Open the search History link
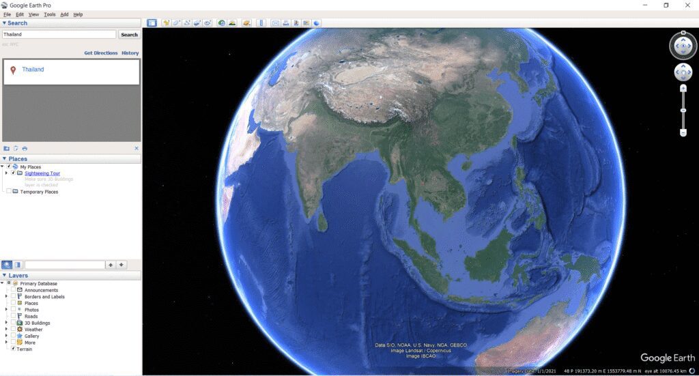The height and width of the screenshot is (376, 699). point(130,53)
